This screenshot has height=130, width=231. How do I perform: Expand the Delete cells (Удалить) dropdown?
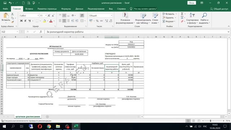click(175, 18)
